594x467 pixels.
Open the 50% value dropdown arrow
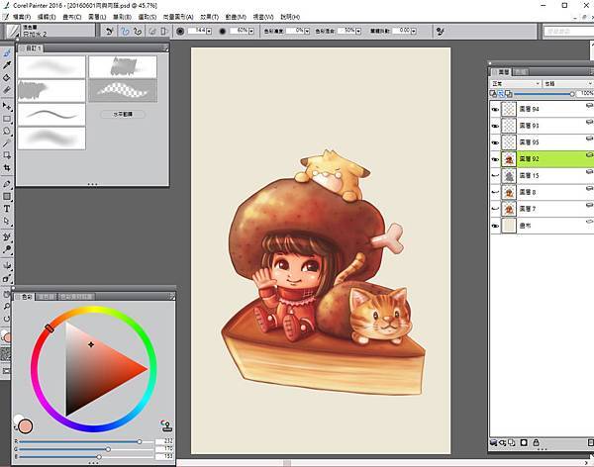point(358,32)
